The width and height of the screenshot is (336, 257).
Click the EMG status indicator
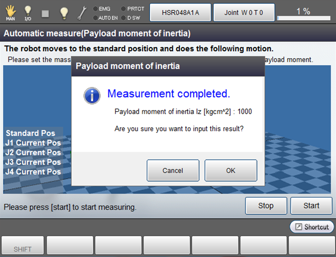(x=102, y=9)
